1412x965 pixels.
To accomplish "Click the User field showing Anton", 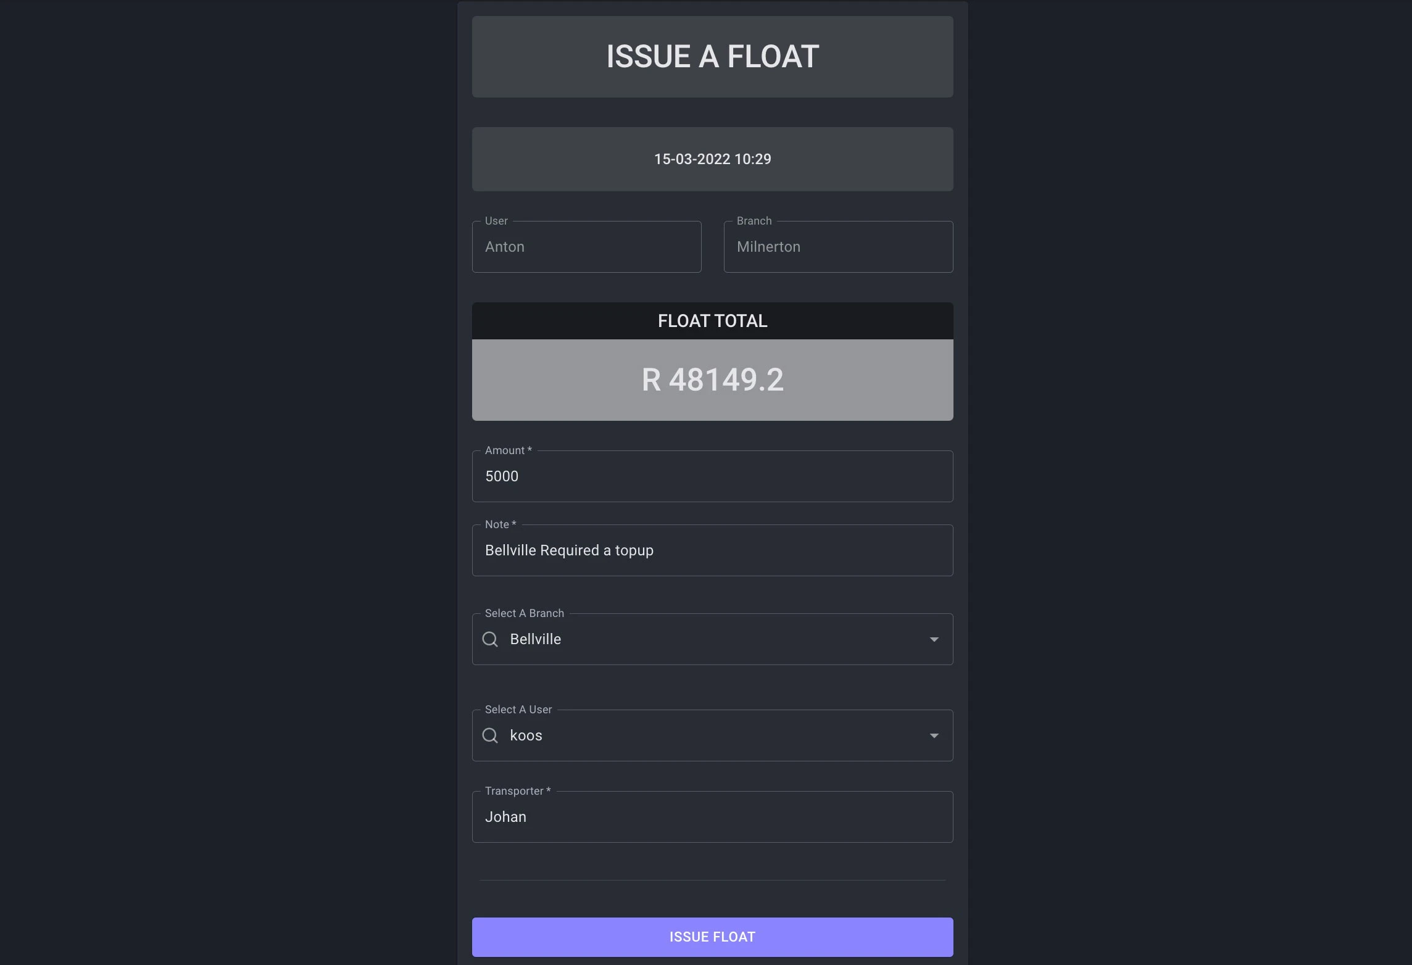I will click(x=586, y=247).
